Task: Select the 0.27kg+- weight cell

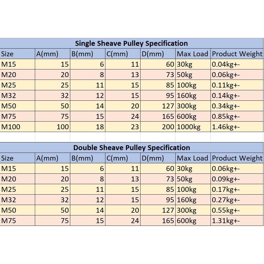Action: 237,200
